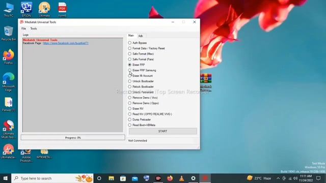Screen dimensions: 326x183
Task: Open File Explorer from taskbar
Action: [111, 178]
